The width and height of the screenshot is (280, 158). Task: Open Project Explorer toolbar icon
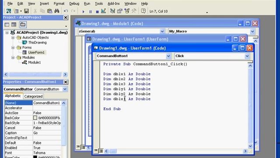point(112,11)
